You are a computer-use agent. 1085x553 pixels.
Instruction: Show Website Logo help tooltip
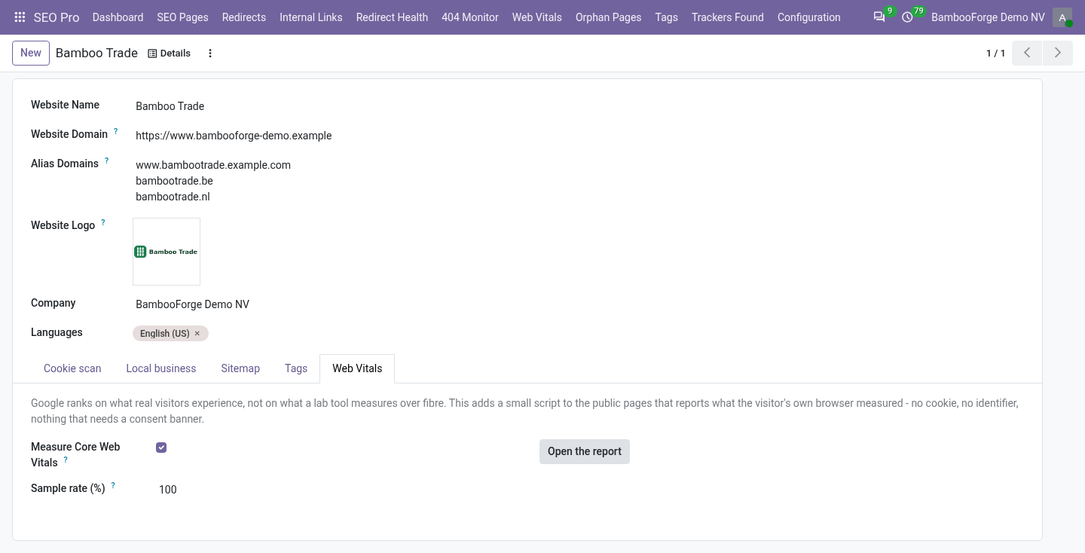coord(103,222)
